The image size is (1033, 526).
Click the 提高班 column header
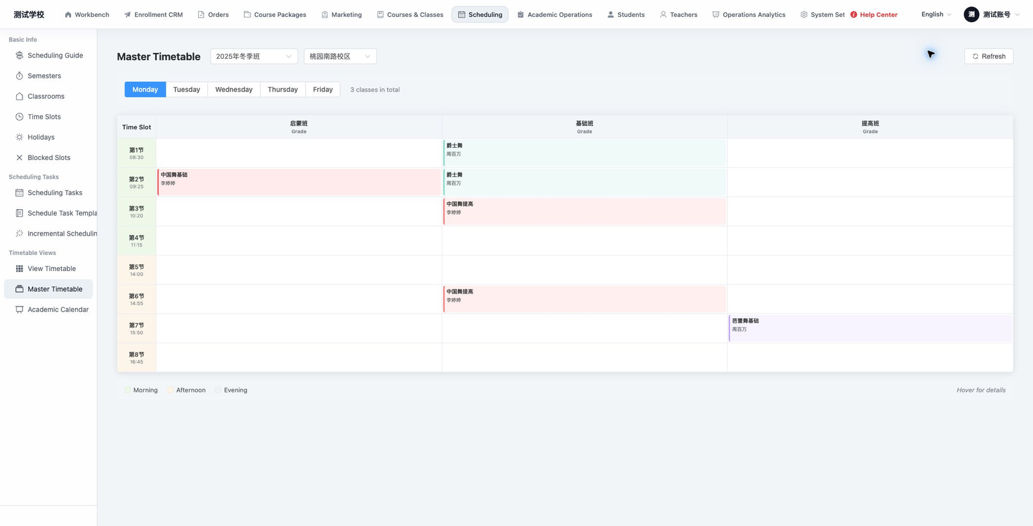click(x=870, y=126)
